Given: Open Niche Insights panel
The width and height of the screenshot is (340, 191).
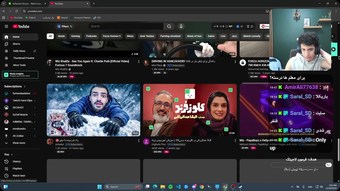Looking at the screenshot, I should coord(20,75).
